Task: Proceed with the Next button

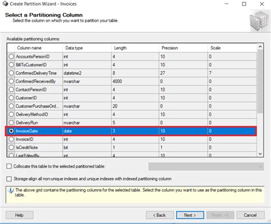Action: pos(190,215)
